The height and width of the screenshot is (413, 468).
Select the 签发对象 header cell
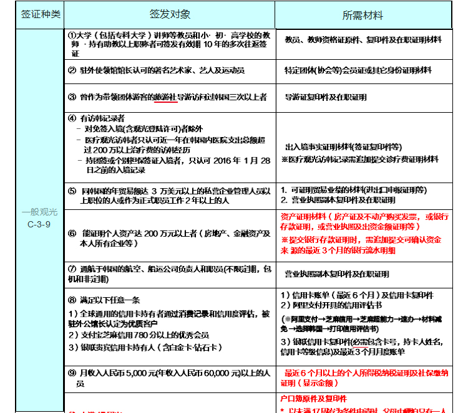[x=170, y=14]
